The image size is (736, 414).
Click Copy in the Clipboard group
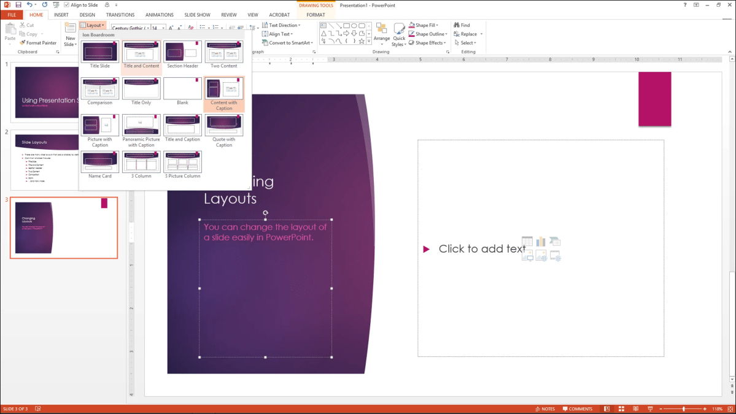pos(29,34)
